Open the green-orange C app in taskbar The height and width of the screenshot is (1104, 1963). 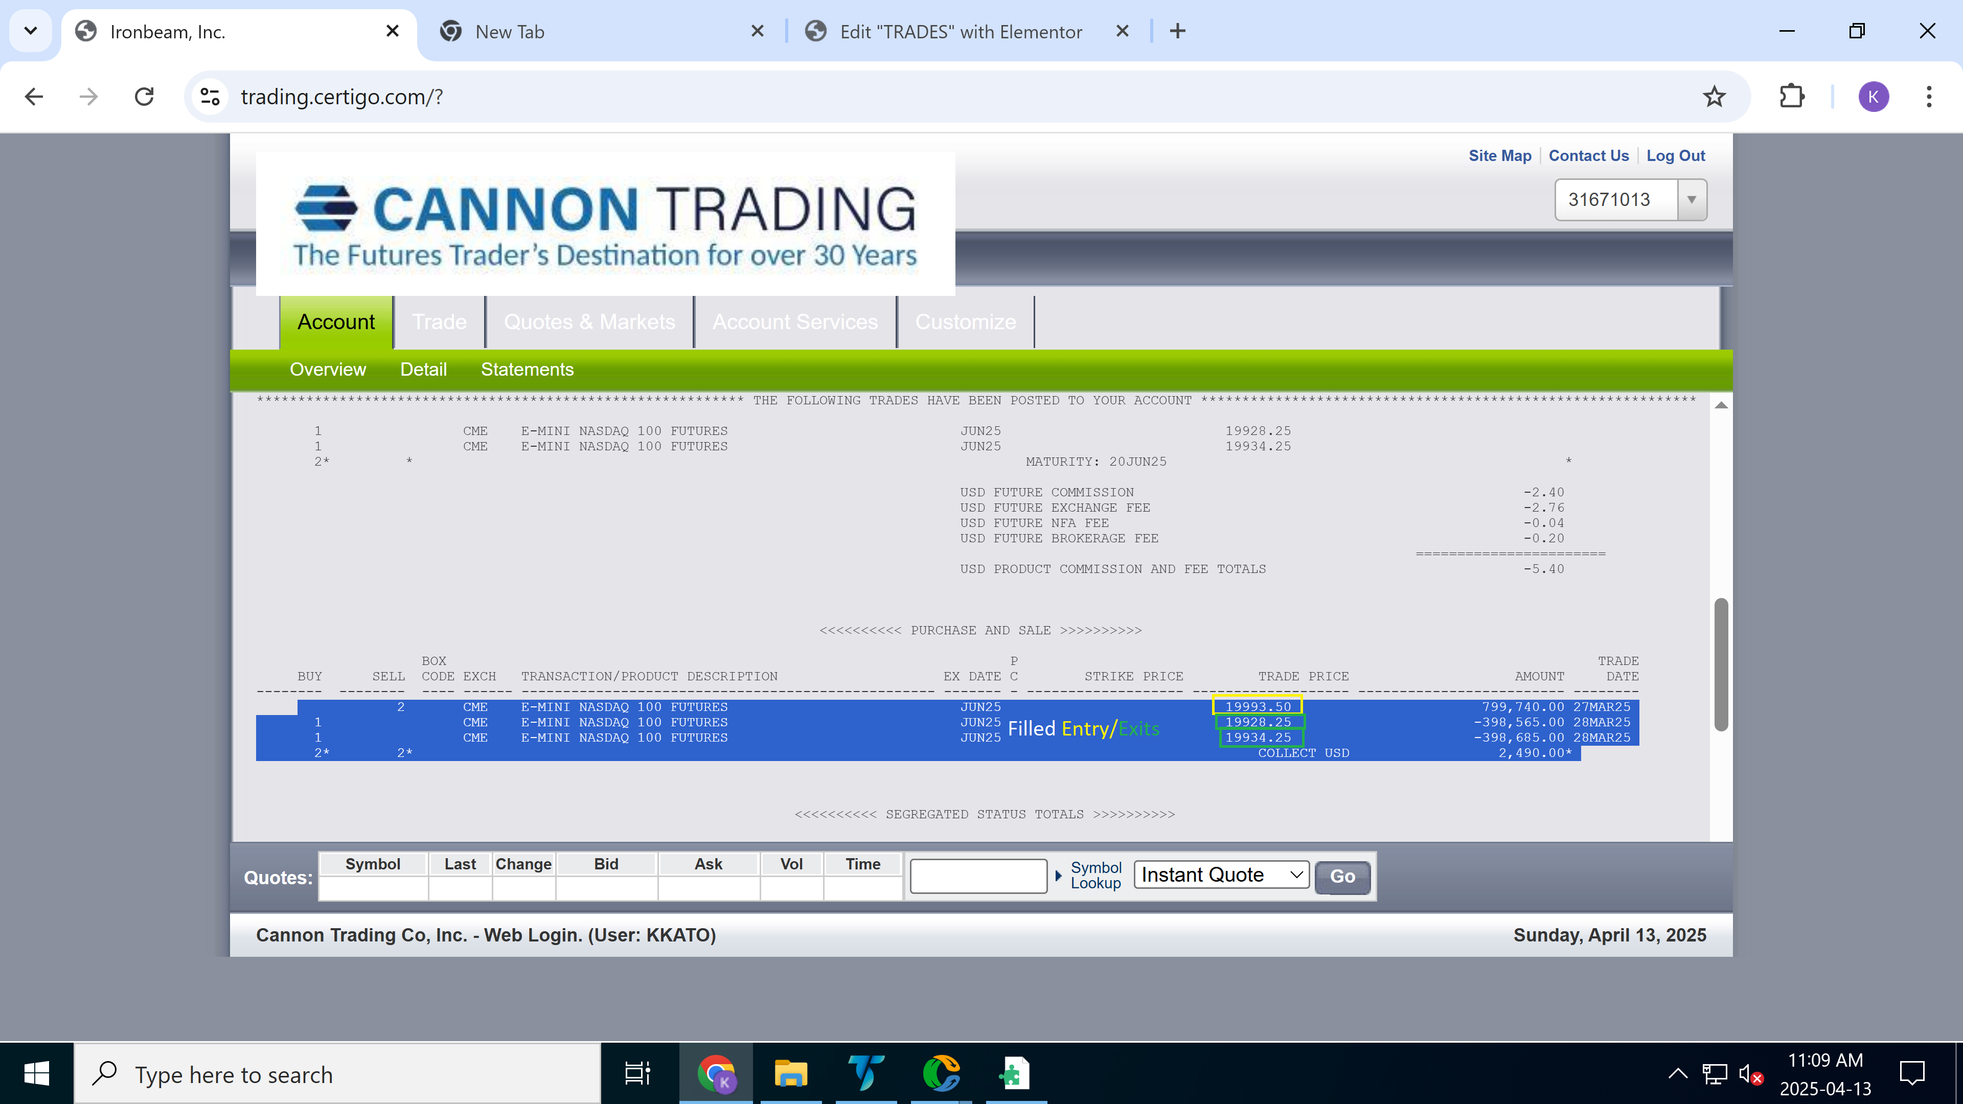(x=941, y=1073)
